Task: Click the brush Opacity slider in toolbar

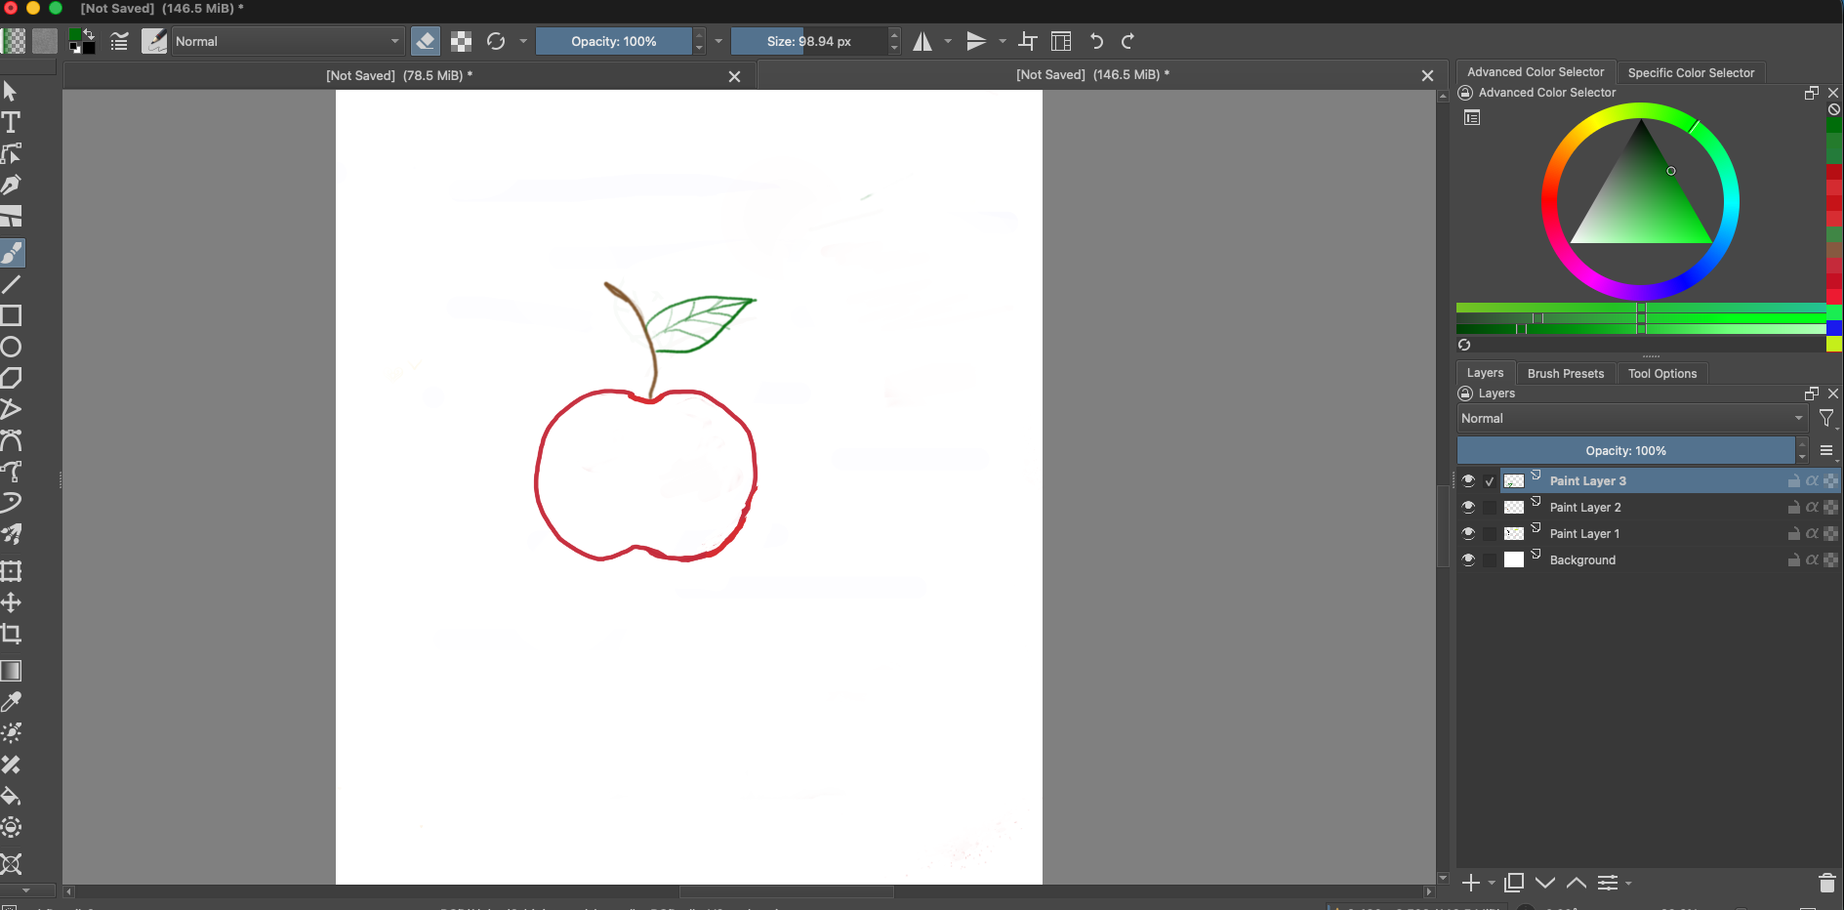Action: (x=614, y=41)
